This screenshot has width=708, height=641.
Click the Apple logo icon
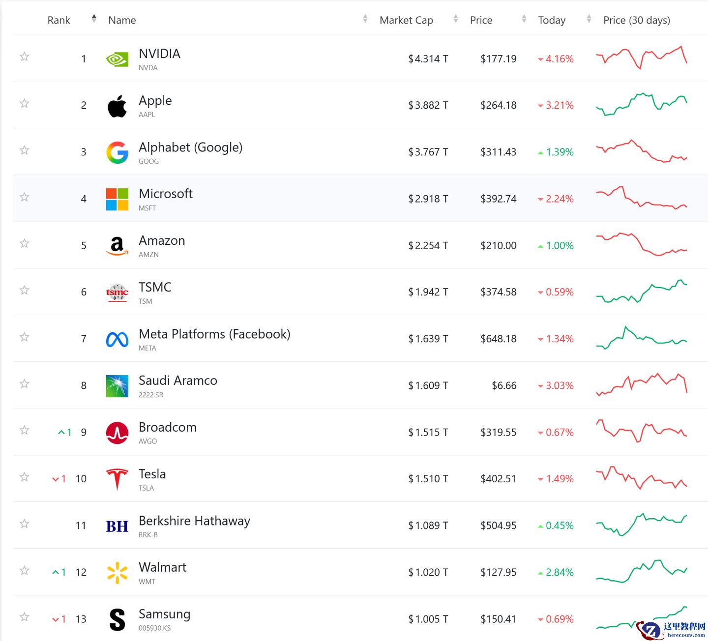pos(117,106)
